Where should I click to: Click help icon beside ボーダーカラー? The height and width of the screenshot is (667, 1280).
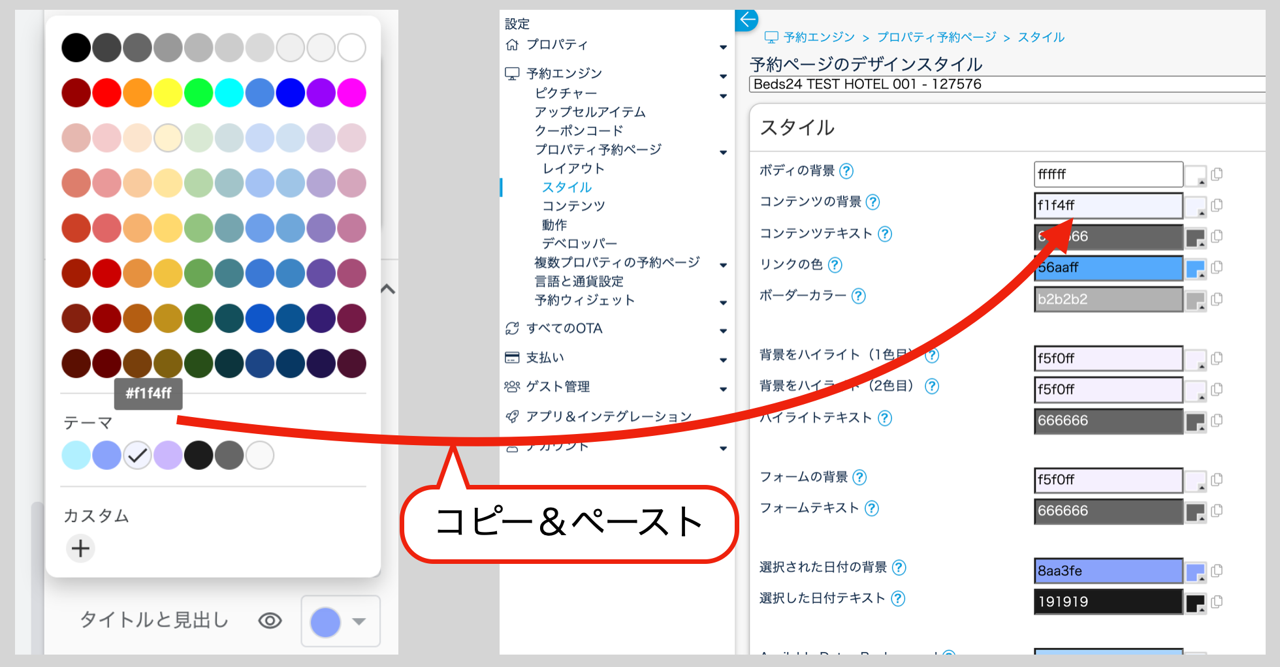tap(859, 296)
